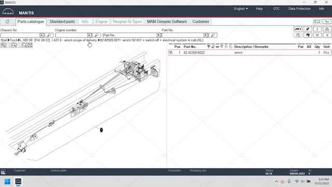Click MAN logo in header
Screen dimensions: 332x187
[8, 12]
